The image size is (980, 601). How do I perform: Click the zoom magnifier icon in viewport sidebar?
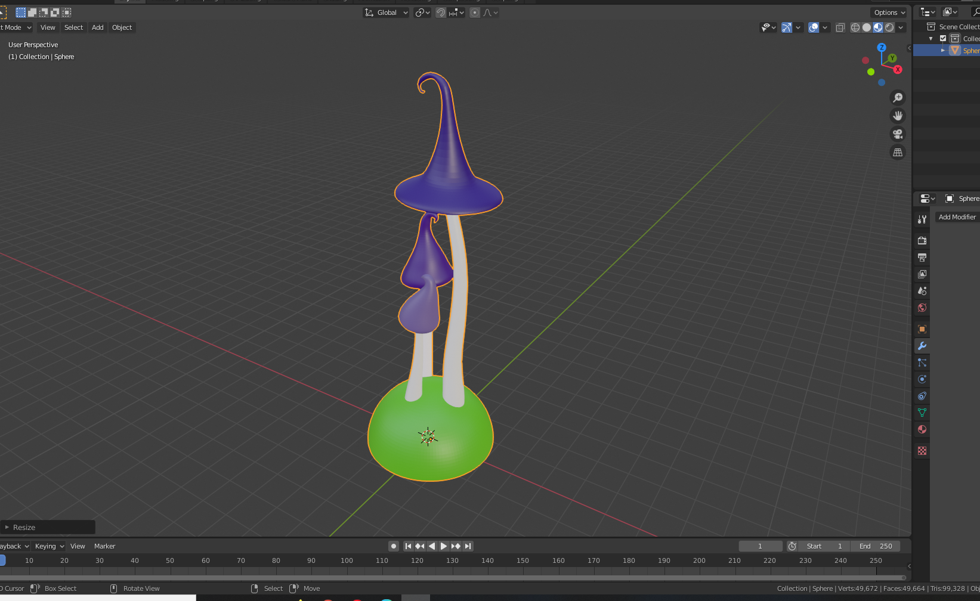tap(898, 97)
